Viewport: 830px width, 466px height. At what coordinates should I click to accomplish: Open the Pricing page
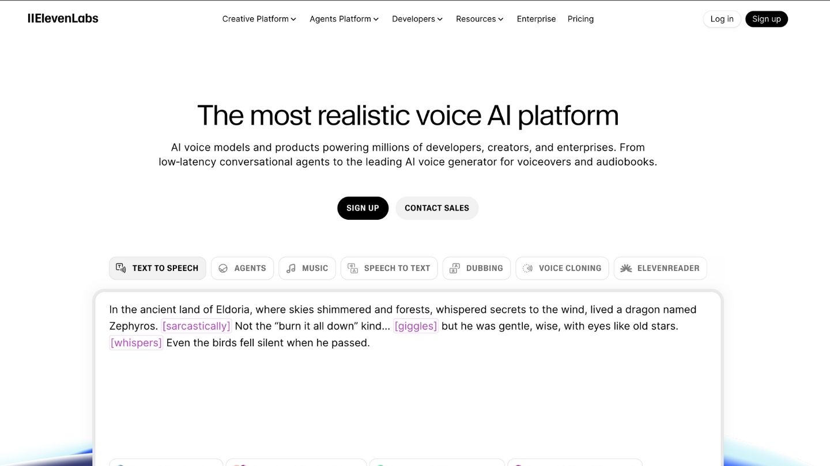click(x=580, y=19)
